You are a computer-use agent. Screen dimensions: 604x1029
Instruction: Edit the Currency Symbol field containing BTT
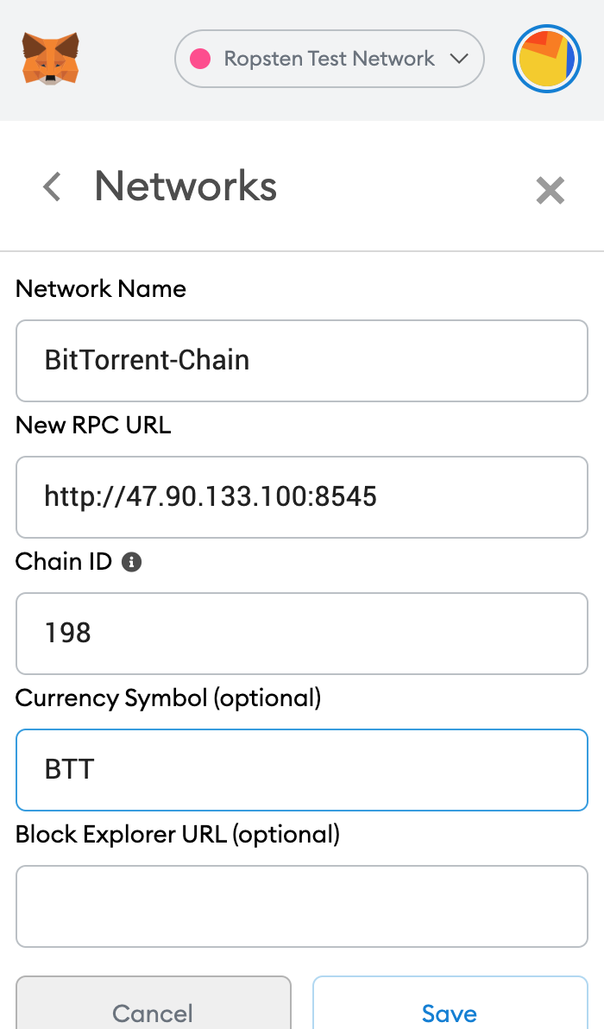(302, 770)
